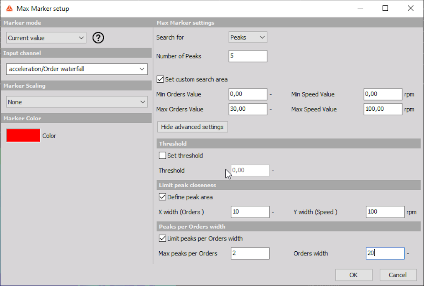Confirm with the OK button
Viewport: 424px width, 286px height.
[x=354, y=275]
